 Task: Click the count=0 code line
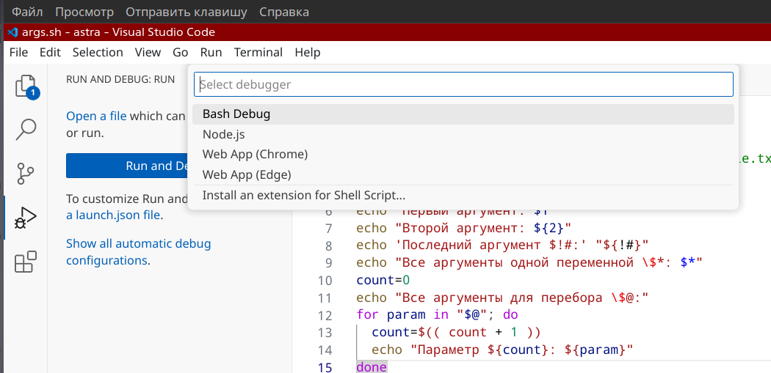point(383,280)
